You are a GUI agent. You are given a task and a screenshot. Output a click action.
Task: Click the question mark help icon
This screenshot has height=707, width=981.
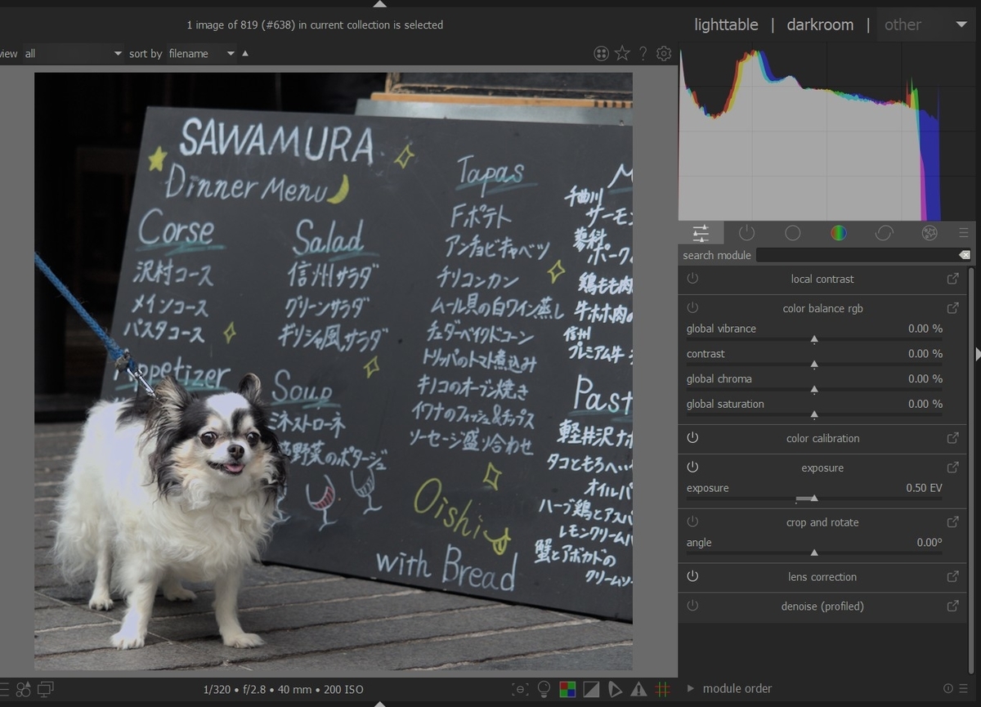(x=643, y=53)
